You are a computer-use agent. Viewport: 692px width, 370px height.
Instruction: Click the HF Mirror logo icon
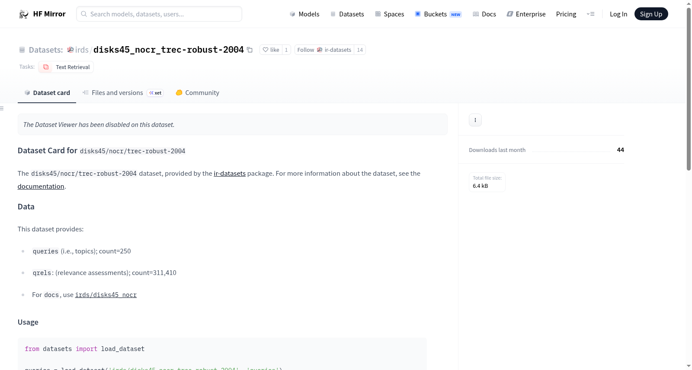pos(24,14)
